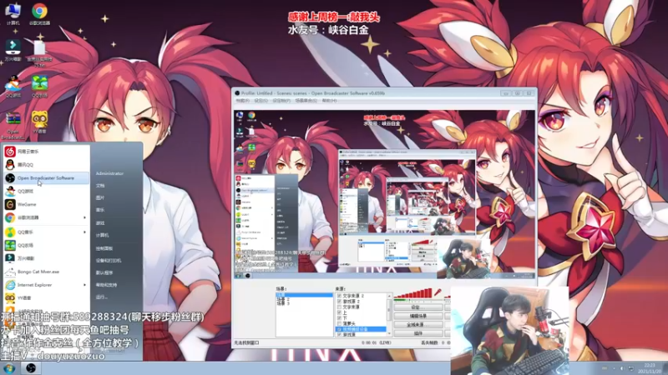Viewport: 668px width, 375px height.
Task: Open 运行... from the Start menu
Action: (x=101, y=297)
